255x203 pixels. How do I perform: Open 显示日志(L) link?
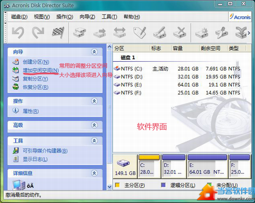[x=35, y=159]
